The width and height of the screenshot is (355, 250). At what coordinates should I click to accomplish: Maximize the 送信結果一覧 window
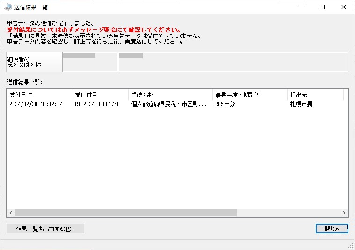pyautogui.click(x=322, y=7)
